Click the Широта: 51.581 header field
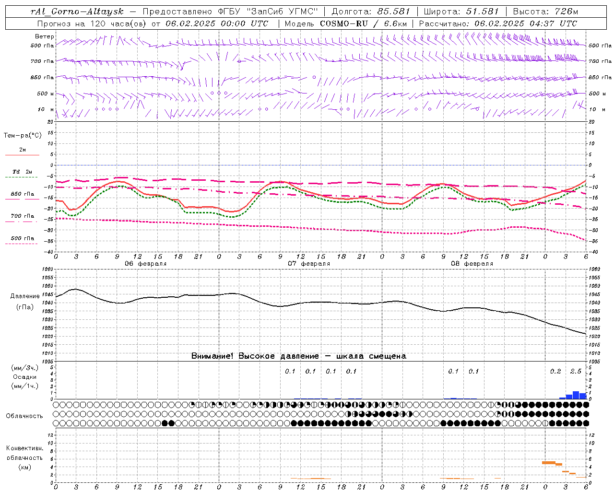The height and width of the screenshot is (491, 614). (461, 12)
